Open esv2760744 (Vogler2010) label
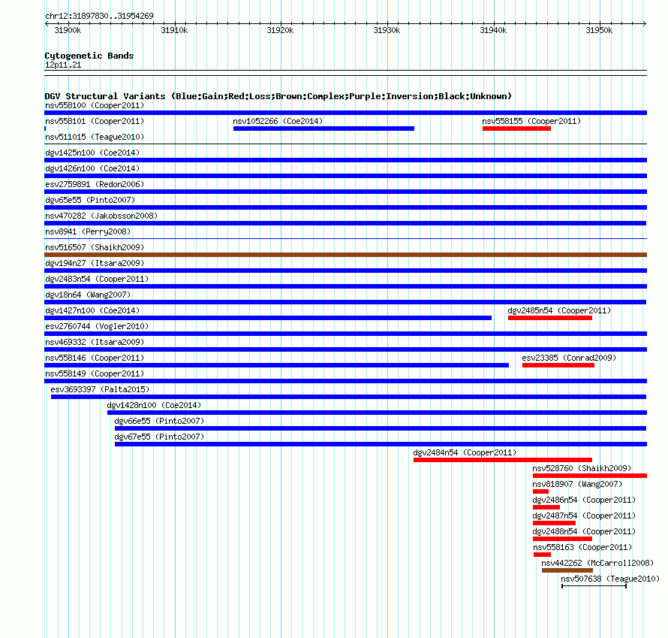The image size is (668, 638). 97,326
